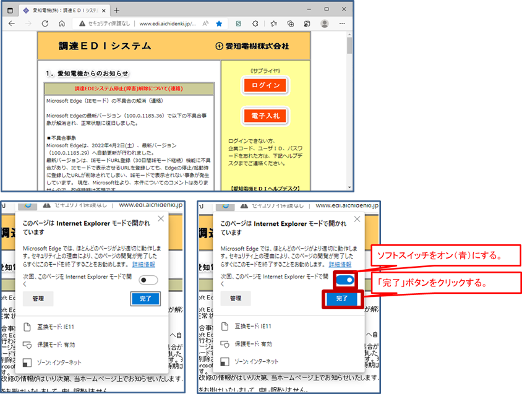This screenshot has width=522, height=394.
Task: Click the orange ログイン button
Action: click(x=265, y=85)
